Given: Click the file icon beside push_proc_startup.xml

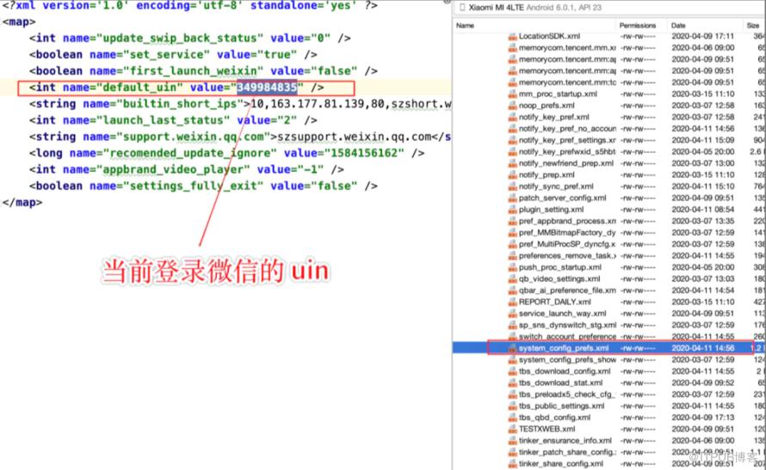Looking at the screenshot, I should 512,267.
